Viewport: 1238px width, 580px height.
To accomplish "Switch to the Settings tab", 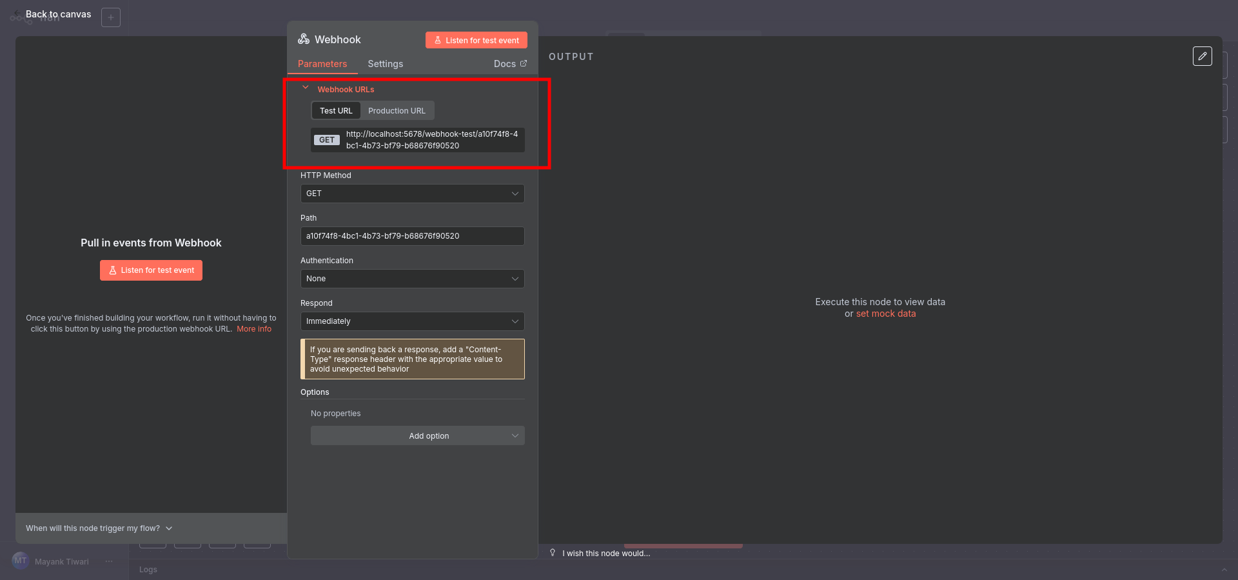I will pyautogui.click(x=385, y=64).
